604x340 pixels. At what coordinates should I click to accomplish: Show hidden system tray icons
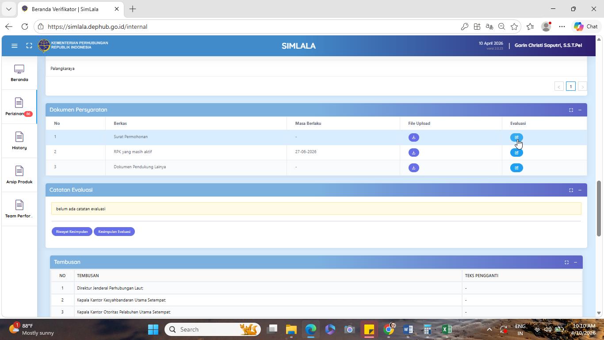489,329
